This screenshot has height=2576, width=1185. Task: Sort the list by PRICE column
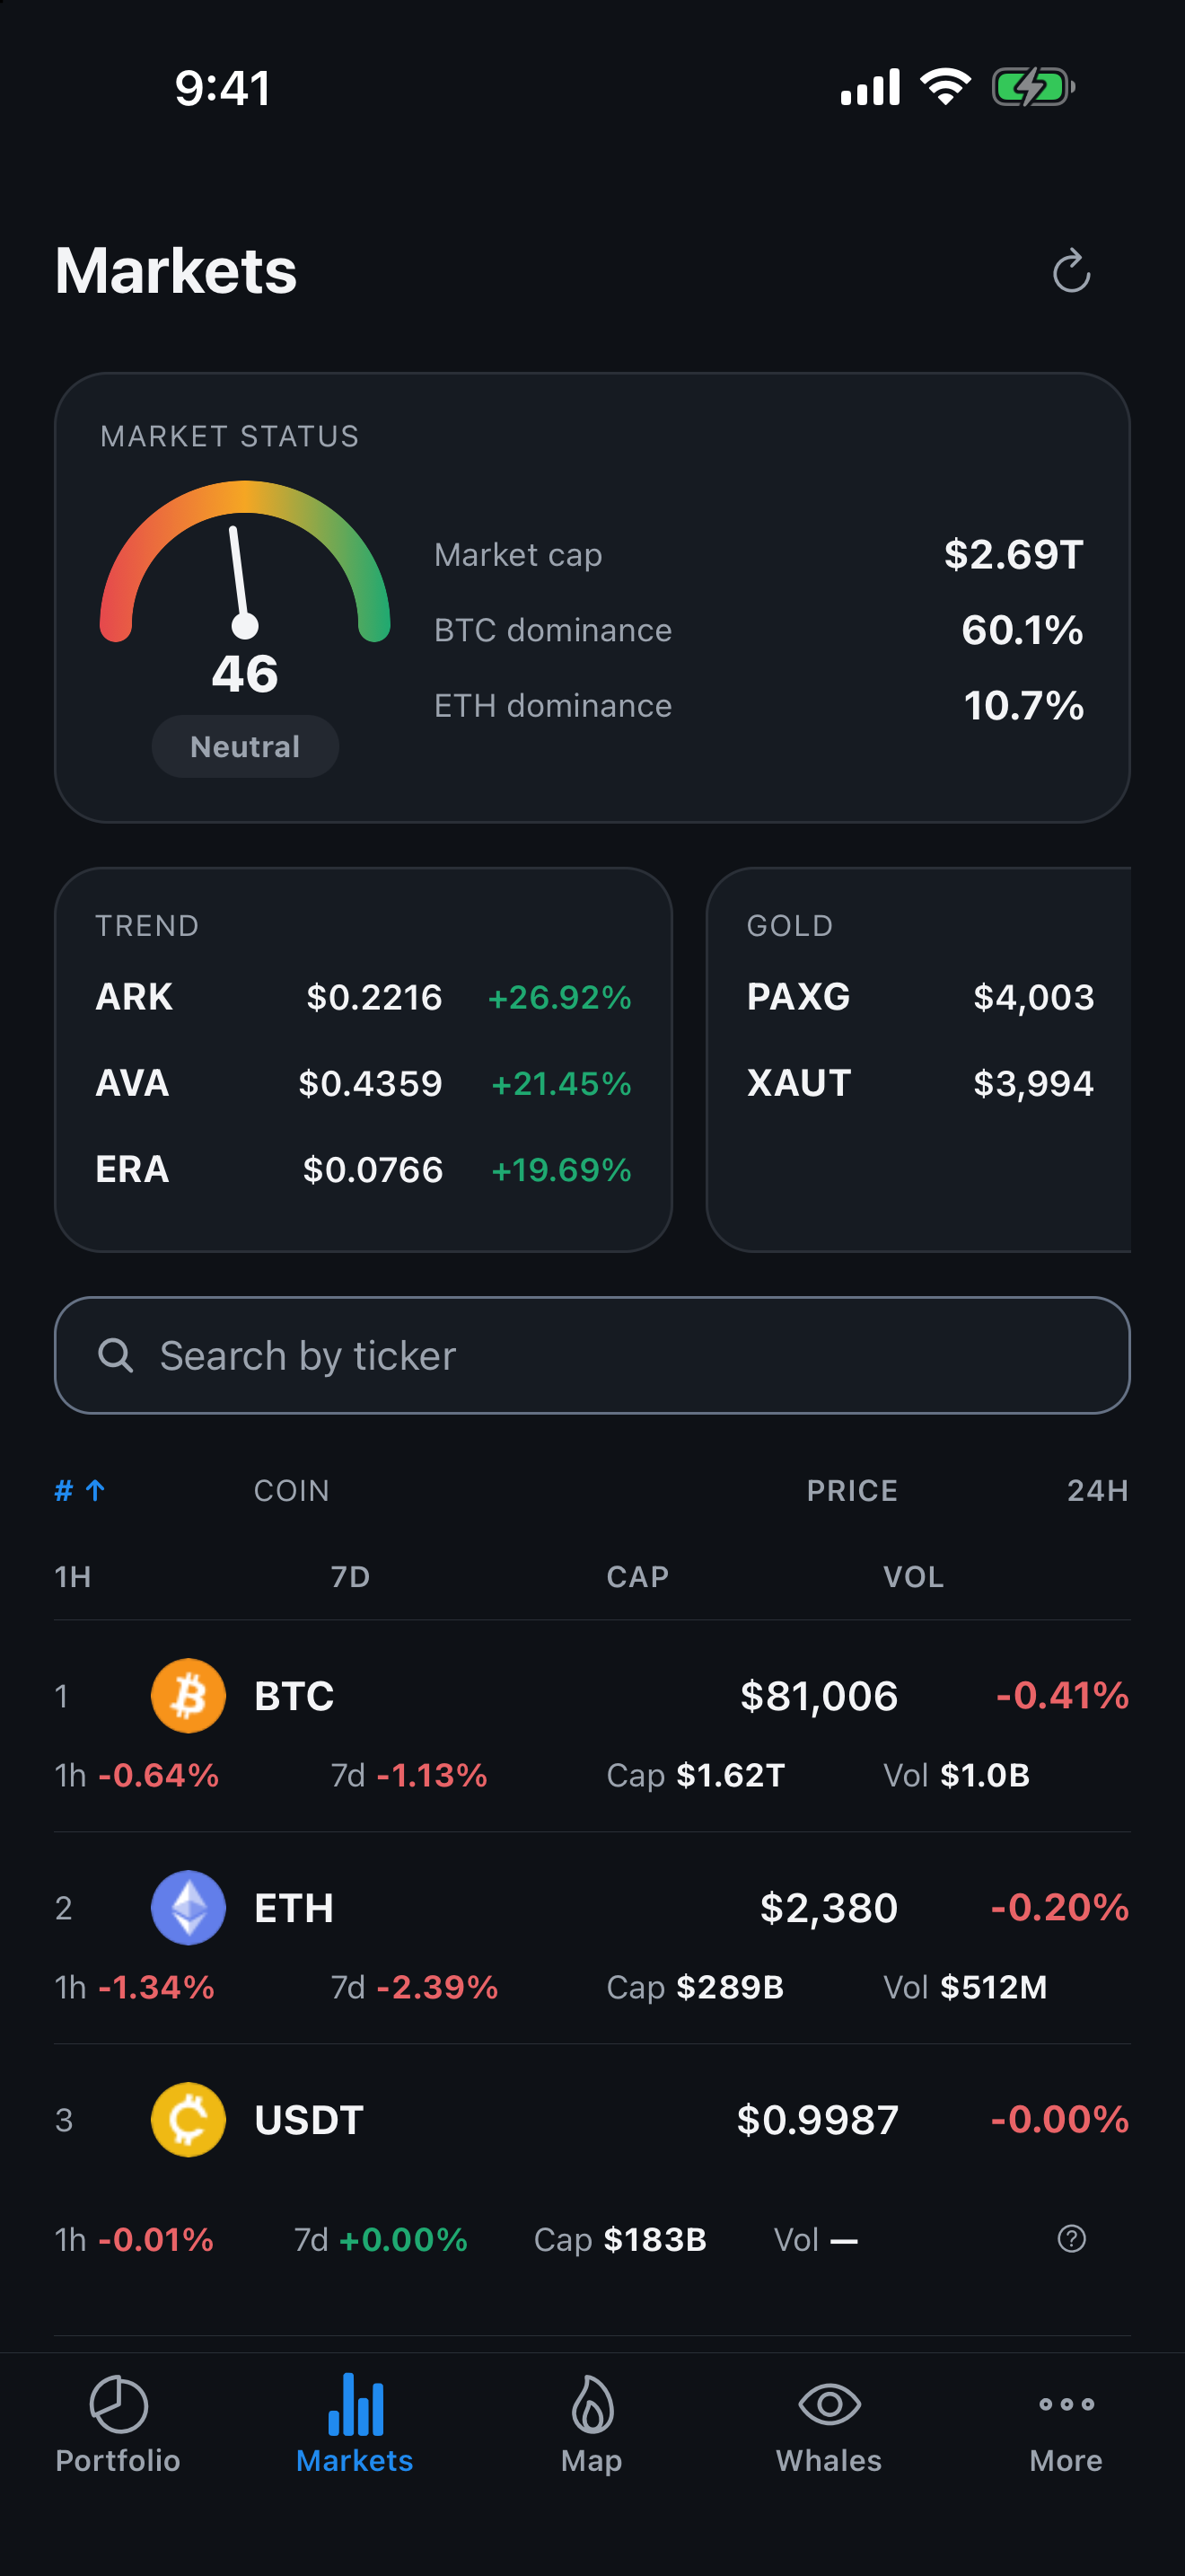851,1490
